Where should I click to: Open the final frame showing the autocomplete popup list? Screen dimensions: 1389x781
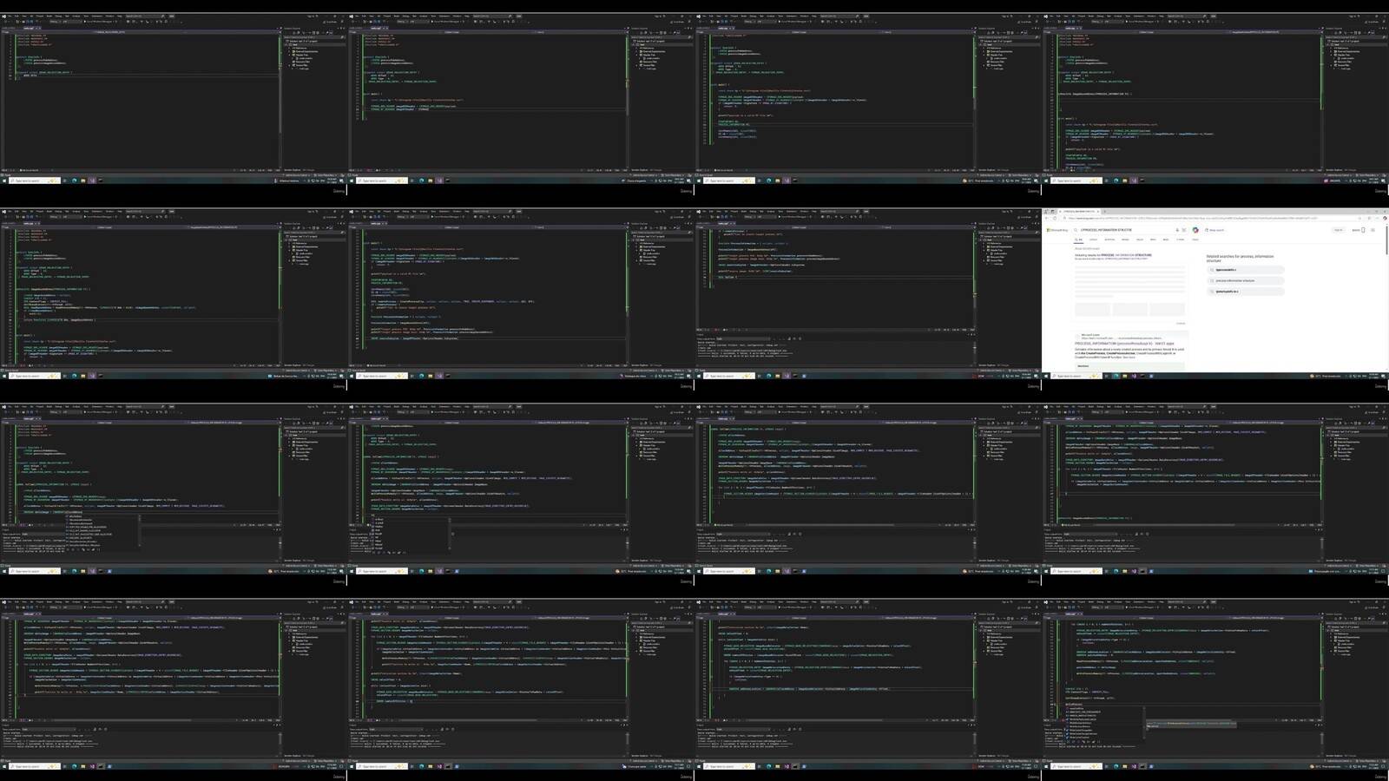(x=1215, y=684)
